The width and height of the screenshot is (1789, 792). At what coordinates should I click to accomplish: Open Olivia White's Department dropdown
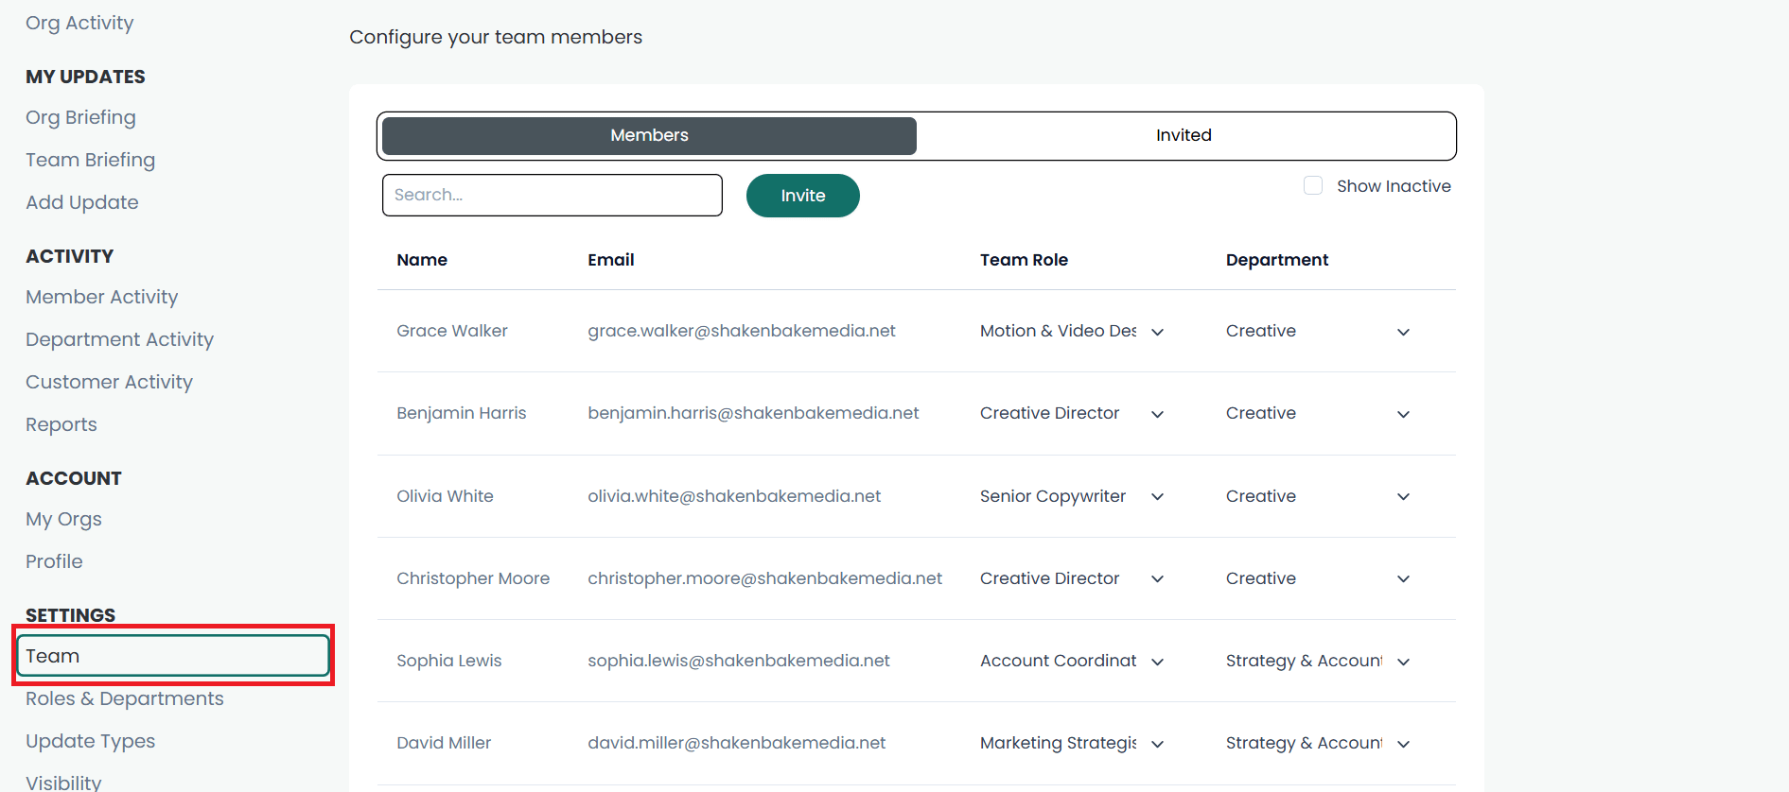[1319, 496]
